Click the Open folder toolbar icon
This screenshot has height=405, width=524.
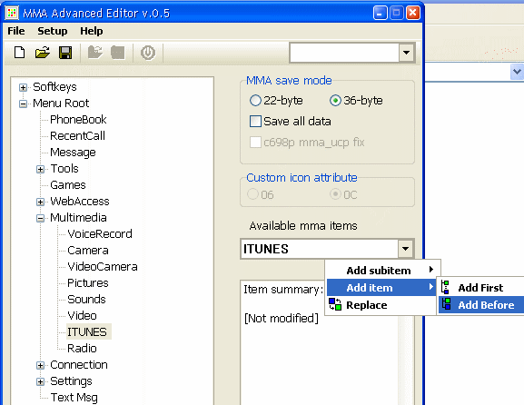(43, 53)
